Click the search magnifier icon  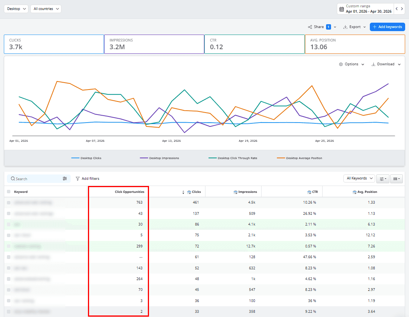pyautogui.click(x=13, y=179)
